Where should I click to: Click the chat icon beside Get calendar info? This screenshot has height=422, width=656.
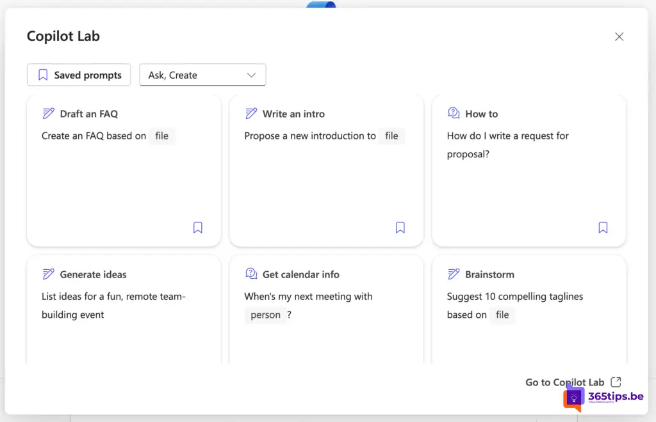(251, 274)
